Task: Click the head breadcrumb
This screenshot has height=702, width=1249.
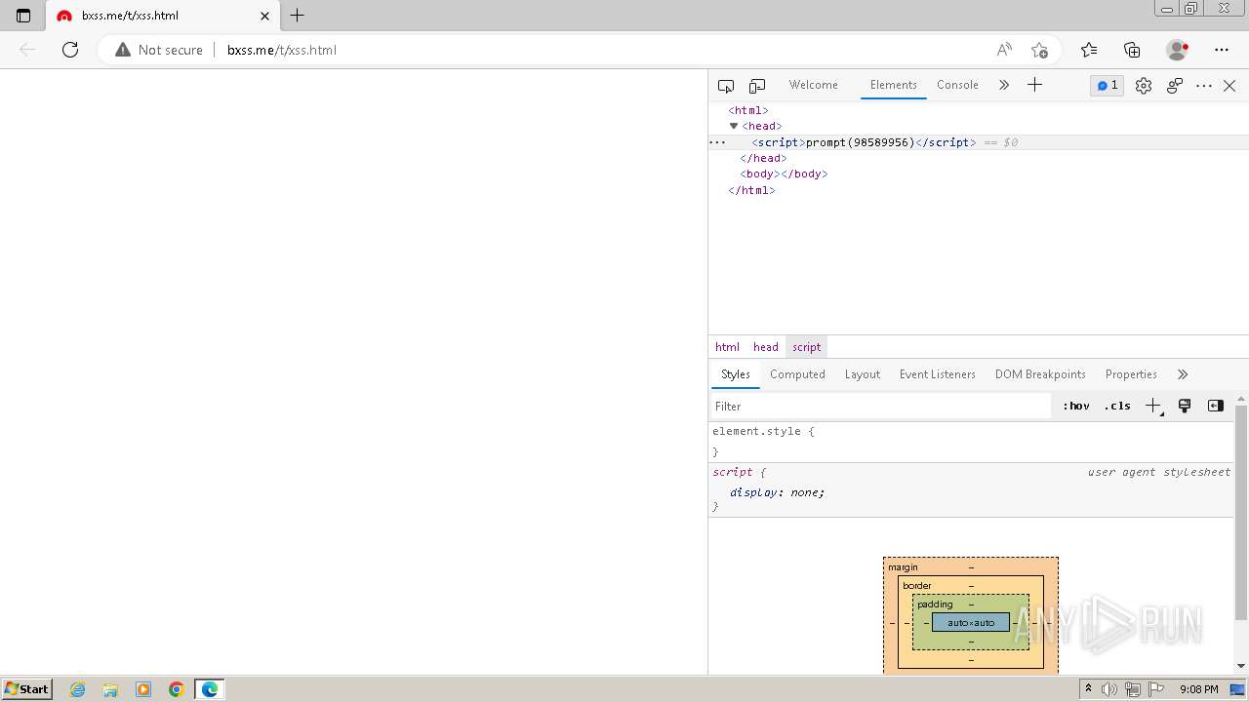Action: tap(766, 347)
